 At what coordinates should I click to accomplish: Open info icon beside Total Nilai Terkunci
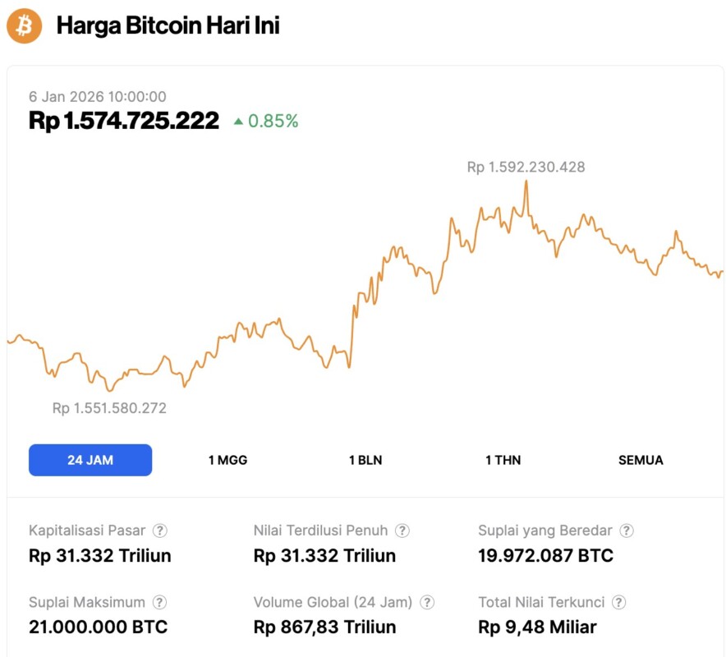tap(618, 603)
